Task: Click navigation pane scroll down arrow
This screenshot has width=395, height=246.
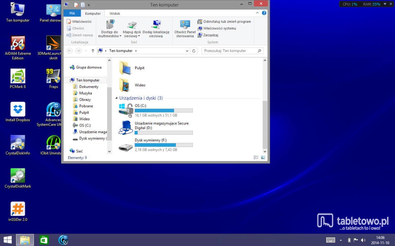Action: tap(109, 151)
